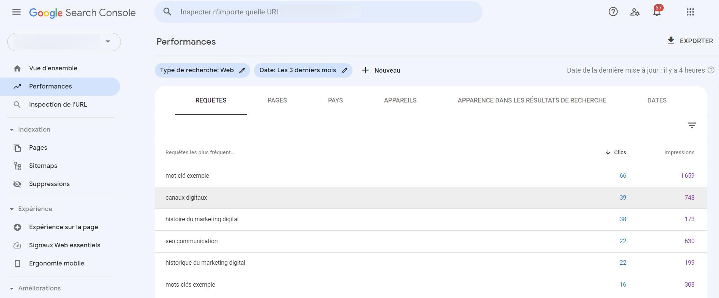
Task: Switch to the Requêtes tab
Action: (x=211, y=101)
